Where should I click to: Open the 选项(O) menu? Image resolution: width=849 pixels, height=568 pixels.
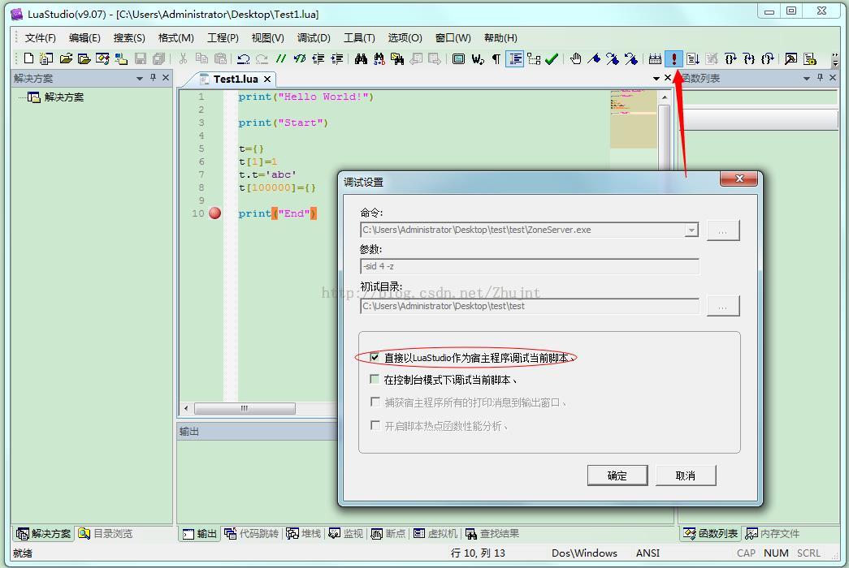(405, 38)
